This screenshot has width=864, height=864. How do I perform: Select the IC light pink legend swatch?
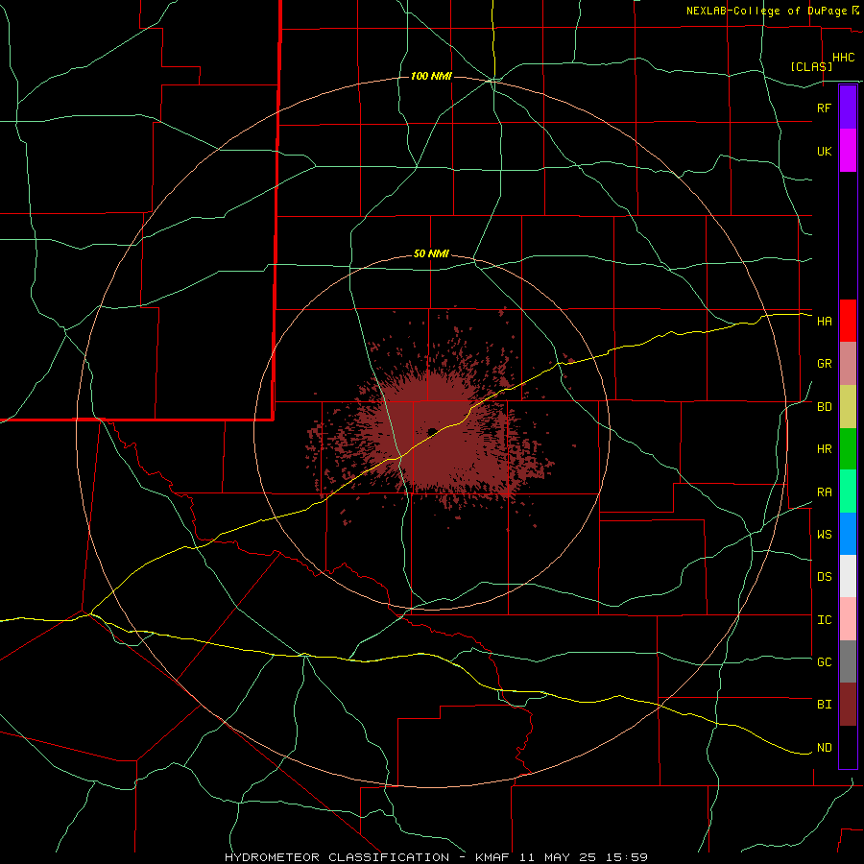(x=848, y=619)
